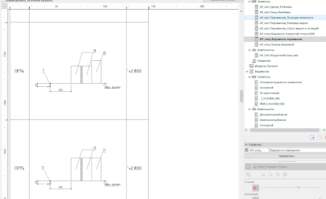Collapse Компоненты node above Дескрипторы/Ключи

(250, 109)
